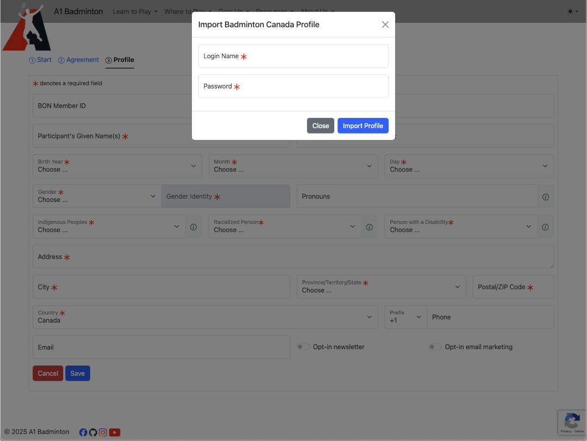The width and height of the screenshot is (587, 441).
Task: Open the Country dropdown showing Canada
Action: 205,317
